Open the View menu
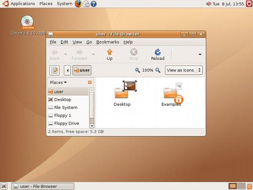This screenshot has width=253, height=190. tap(77, 42)
